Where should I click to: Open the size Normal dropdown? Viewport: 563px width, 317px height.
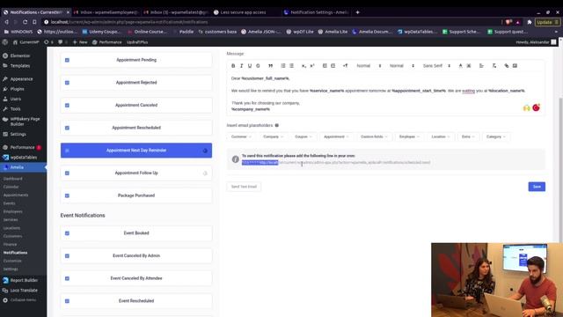click(402, 66)
